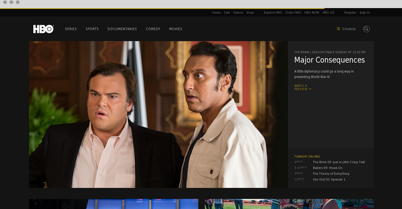Image resolution: width=402 pixels, height=209 pixels.
Task: Click the Major Consequences headline
Action: [x=329, y=60]
